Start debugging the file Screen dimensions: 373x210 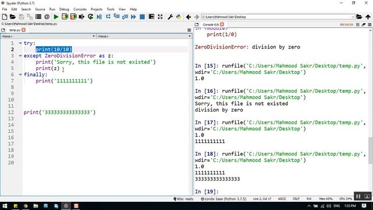tap(99, 17)
